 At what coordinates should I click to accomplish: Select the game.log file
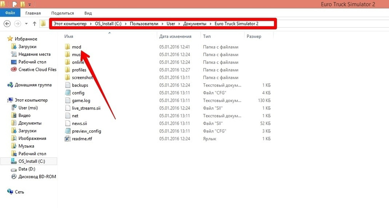pyautogui.click(x=81, y=100)
